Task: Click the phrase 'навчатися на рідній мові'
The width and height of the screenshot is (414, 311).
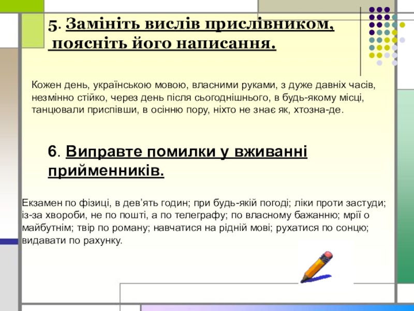Action: (x=213, y=228)
